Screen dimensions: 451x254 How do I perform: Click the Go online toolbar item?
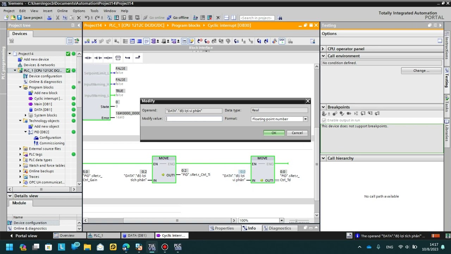[x=154, y=18]
